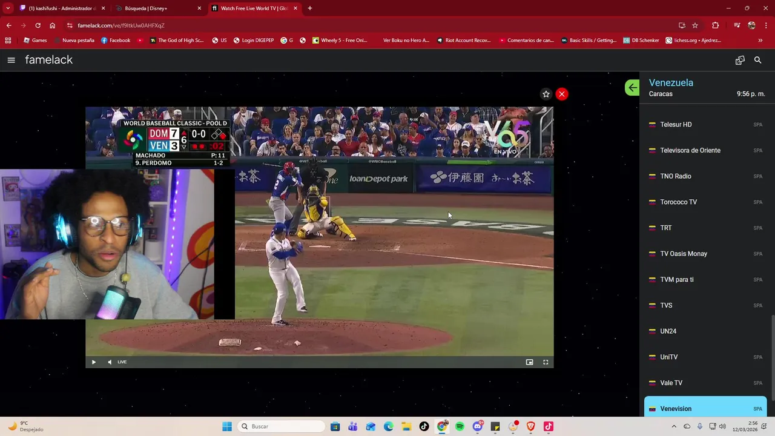Click the famelack logo text
This screenshot has width=775, height=436.
point(48,60)
